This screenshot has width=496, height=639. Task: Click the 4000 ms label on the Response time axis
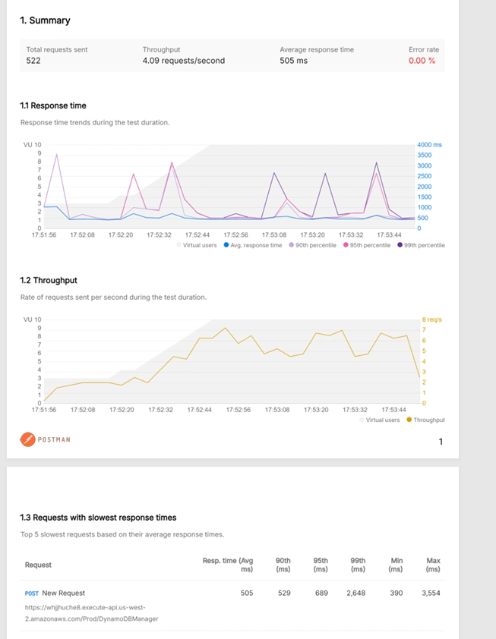[x=428, y=144]
